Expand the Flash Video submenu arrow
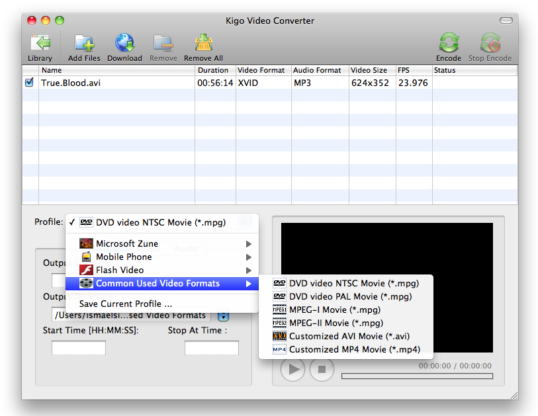 [249, 270]
